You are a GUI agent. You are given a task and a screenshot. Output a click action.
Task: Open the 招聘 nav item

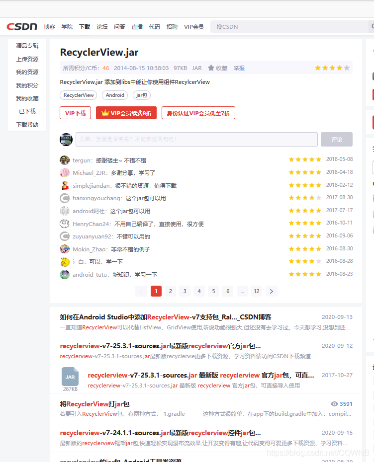coord(172,27)
